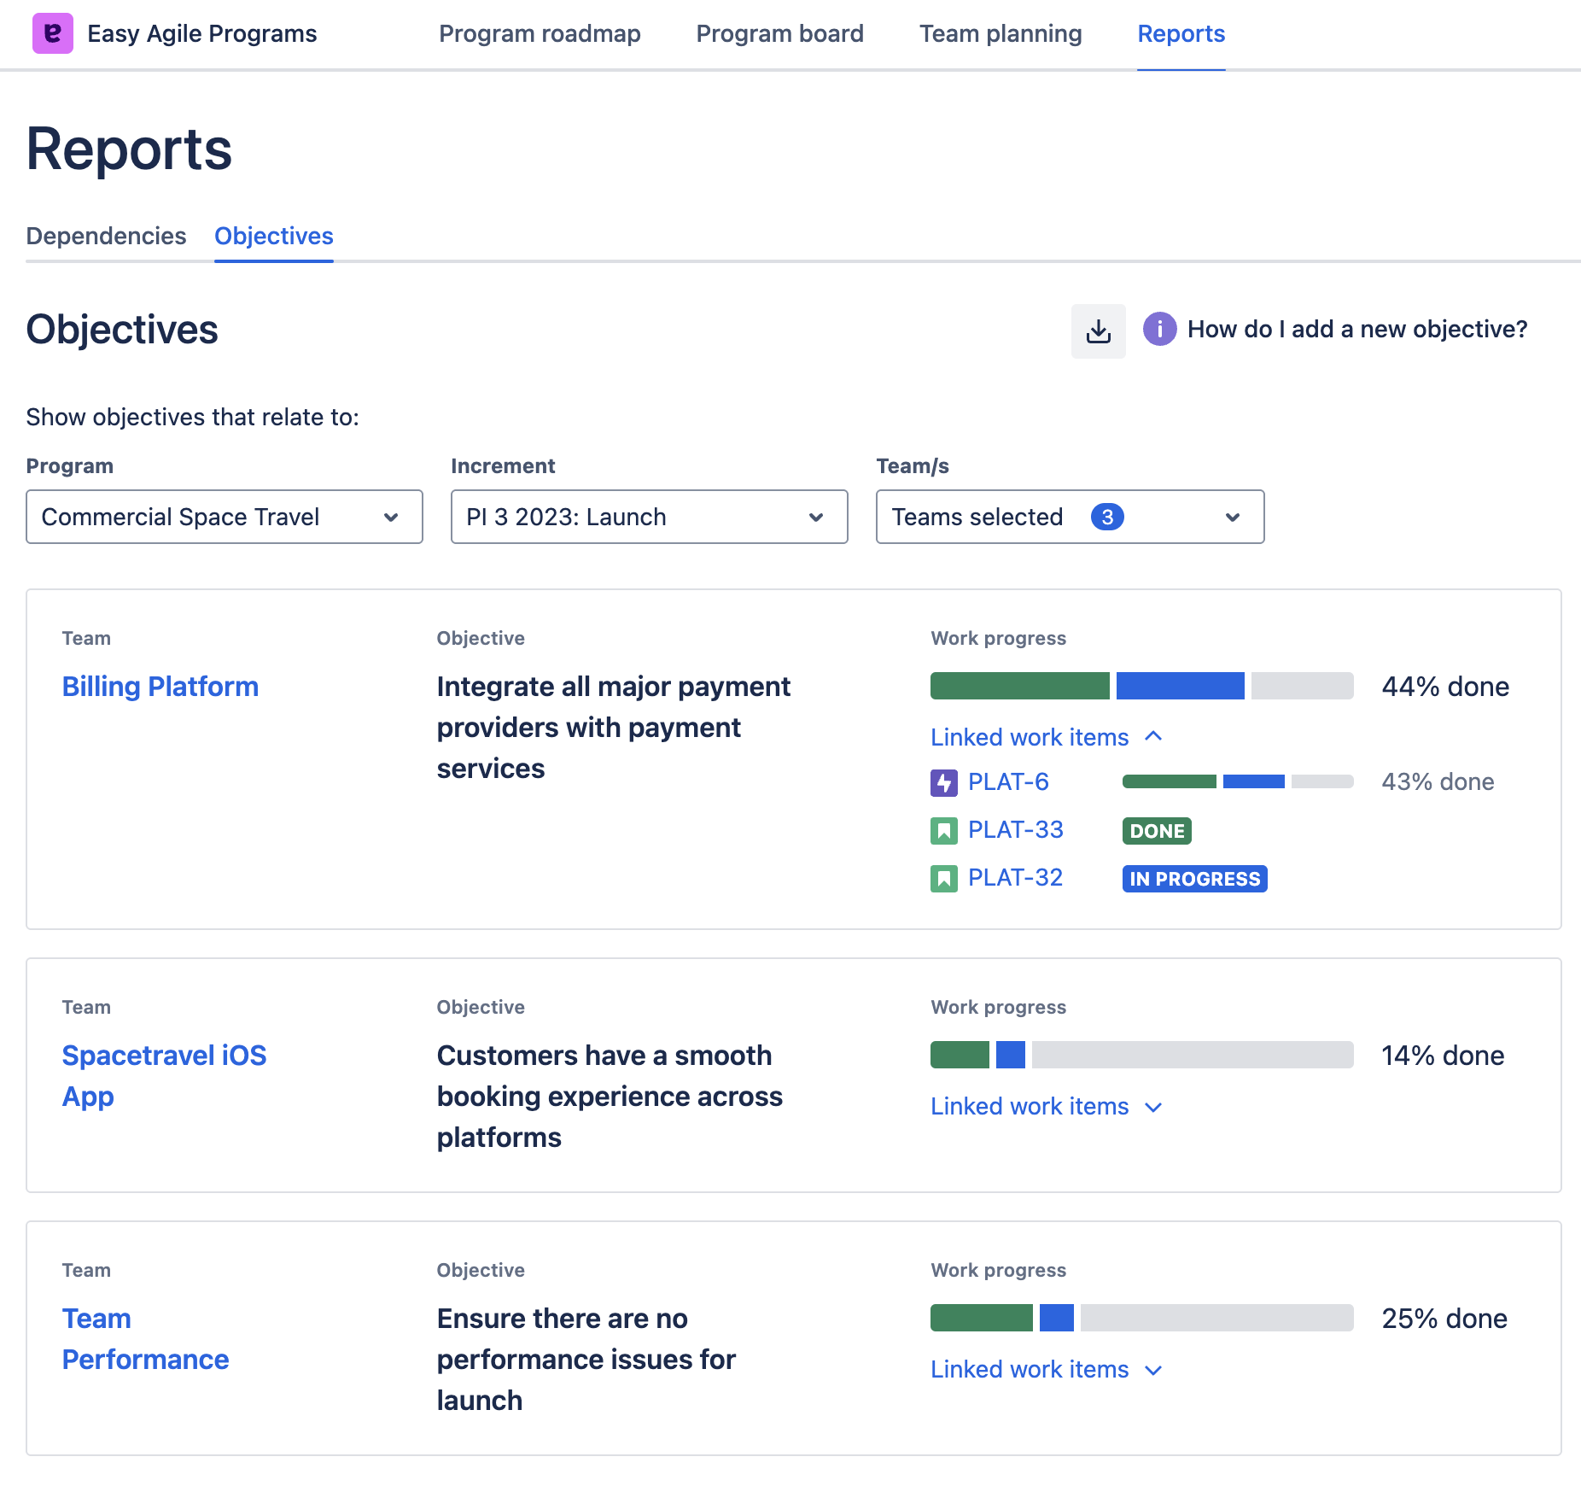Click the PLAT-33 story bookmark icon
This screenshot has width=1581, height=1486.
point(943,830)
